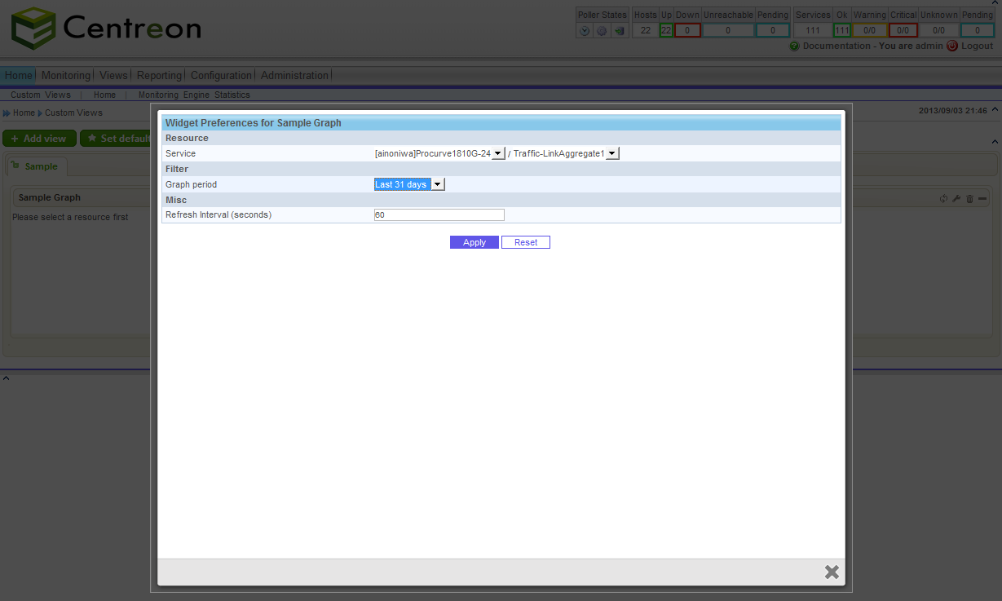Collapse the Sample Graph widget with minus icon
This screenshot has height=601, width=1002.
[982, 198]
